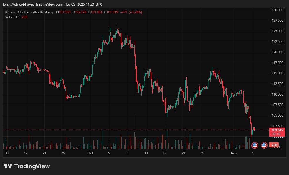Click the 122 500 price axis label
Image resolution: width=289 pixels, height=175 pixels.
(x=278, y=42)
